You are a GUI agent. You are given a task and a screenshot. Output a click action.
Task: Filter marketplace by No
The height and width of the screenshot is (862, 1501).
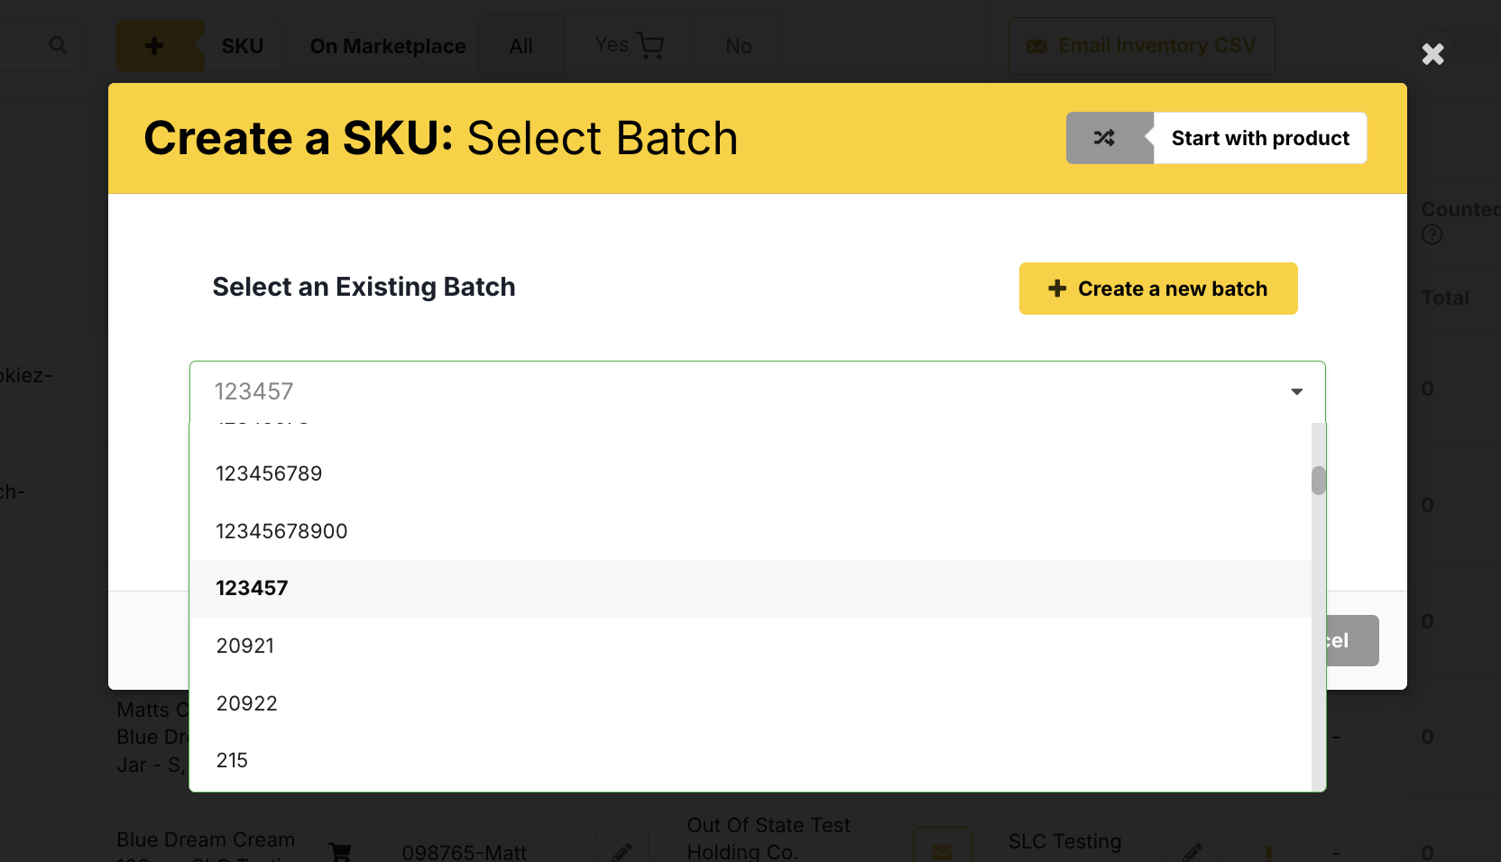click(x=738, y=46)
